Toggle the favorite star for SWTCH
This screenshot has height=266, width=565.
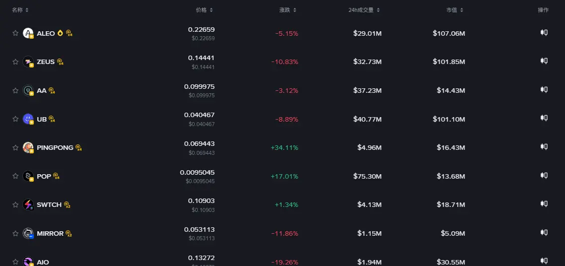pos(15,204)
